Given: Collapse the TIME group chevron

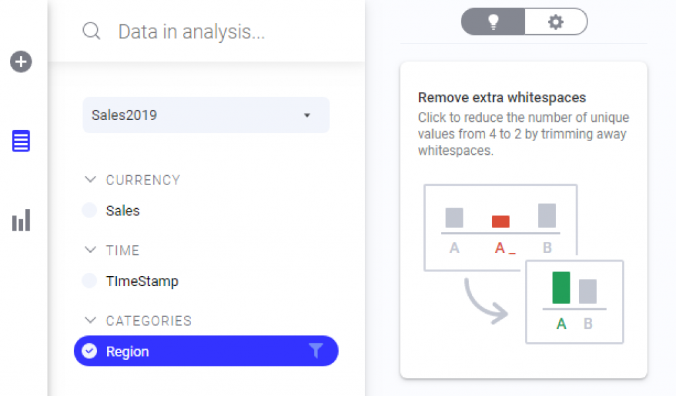Looking at the screenshot, I should coord(90,250).
